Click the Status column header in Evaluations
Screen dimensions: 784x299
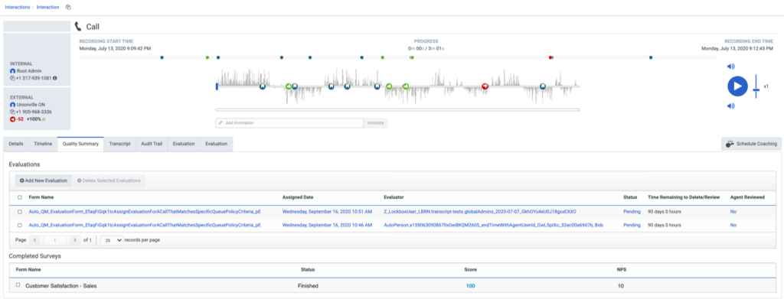(x=630, y=197)
